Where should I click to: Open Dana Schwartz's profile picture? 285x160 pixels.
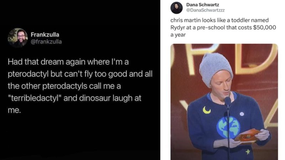(x=177, y=8)
